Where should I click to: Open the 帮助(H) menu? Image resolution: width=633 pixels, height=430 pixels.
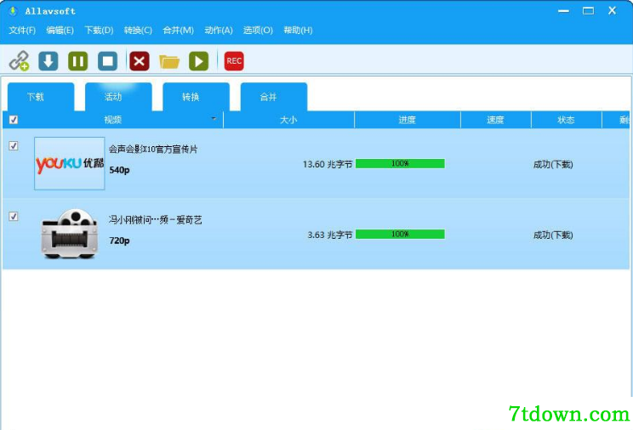(298, 31)
